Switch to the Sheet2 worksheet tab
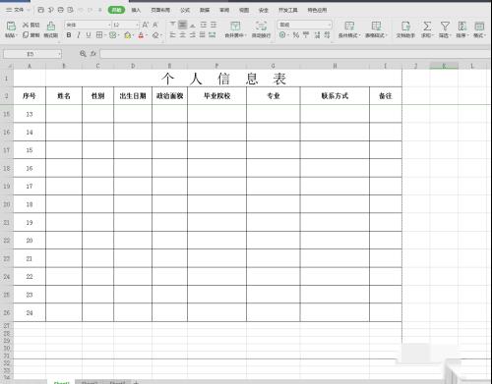The image size is (492, 384). point(90,382)
